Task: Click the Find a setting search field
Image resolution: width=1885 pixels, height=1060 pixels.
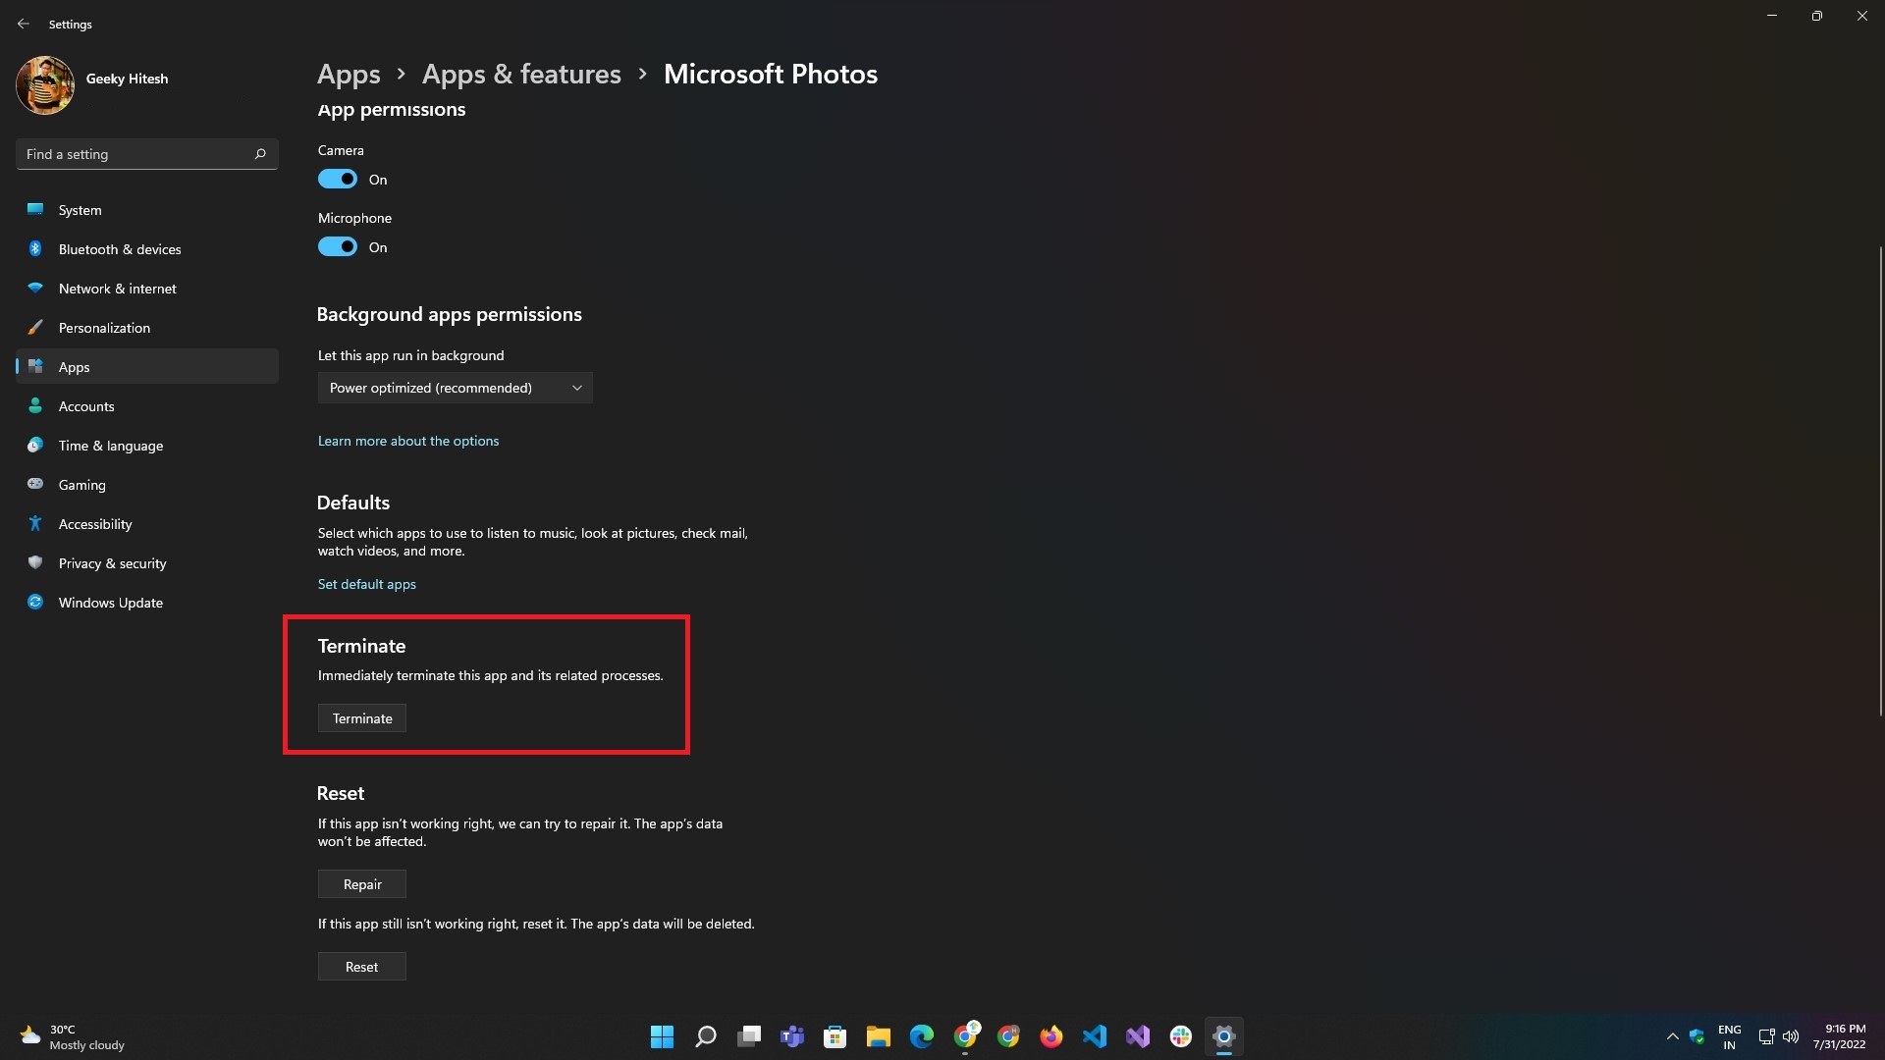Action: 146,154
